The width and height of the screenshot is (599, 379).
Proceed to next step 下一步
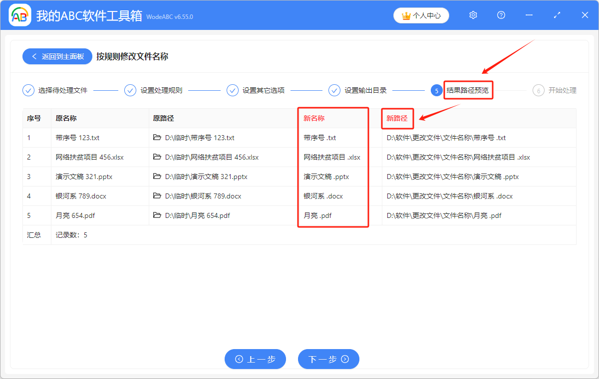[328, 359]
